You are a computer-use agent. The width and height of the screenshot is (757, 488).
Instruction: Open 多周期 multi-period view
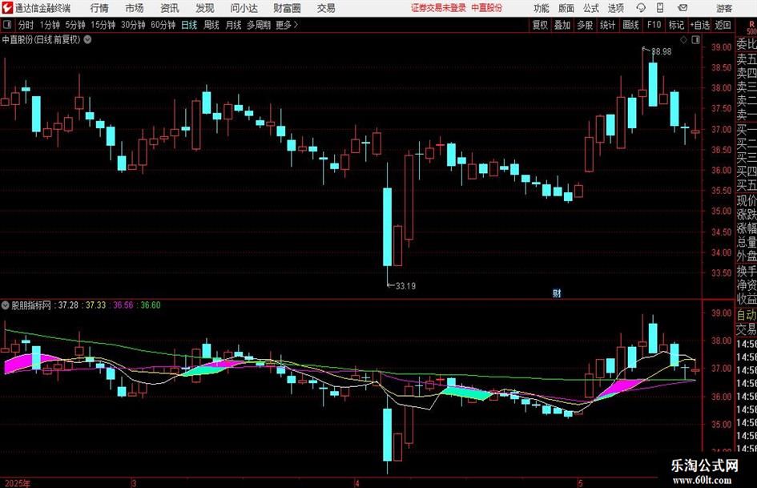click(259, 25)
